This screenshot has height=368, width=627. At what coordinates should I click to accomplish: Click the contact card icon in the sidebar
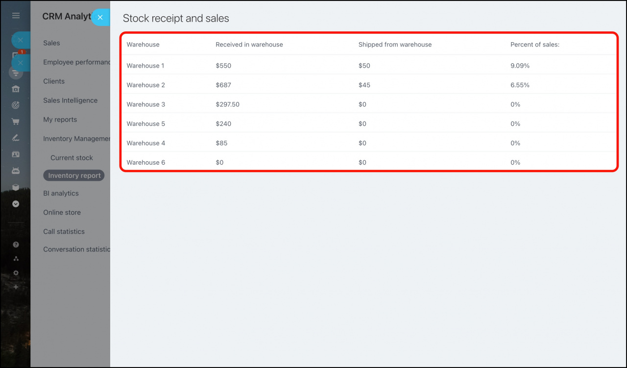tap(16, 154)
